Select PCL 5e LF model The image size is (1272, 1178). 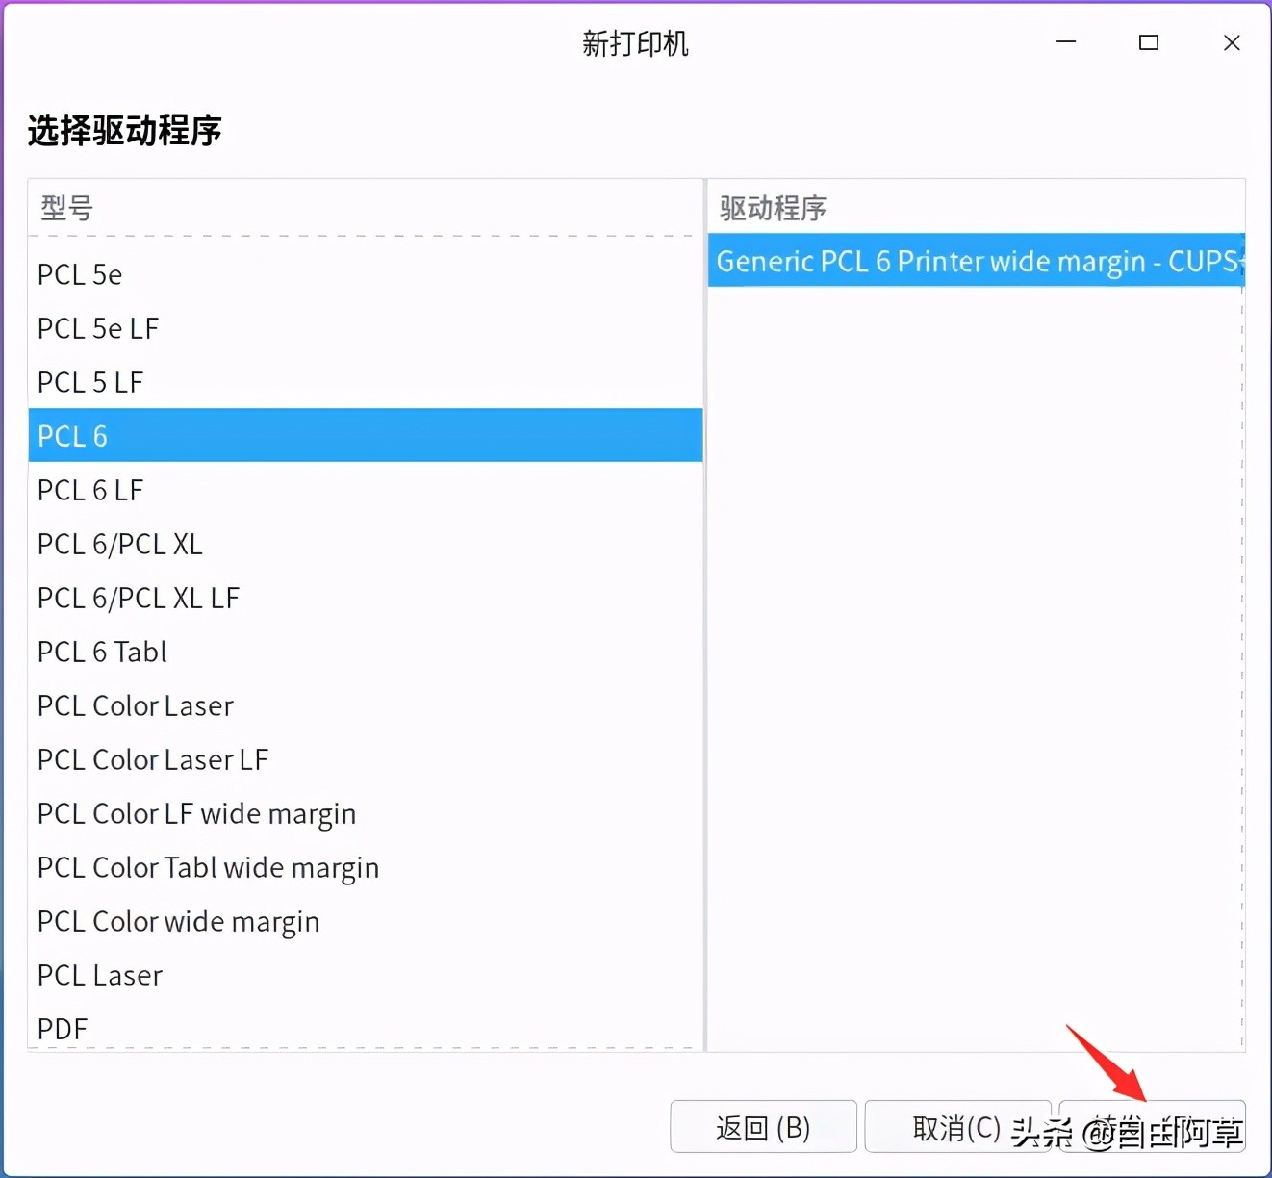click(97, 328)
